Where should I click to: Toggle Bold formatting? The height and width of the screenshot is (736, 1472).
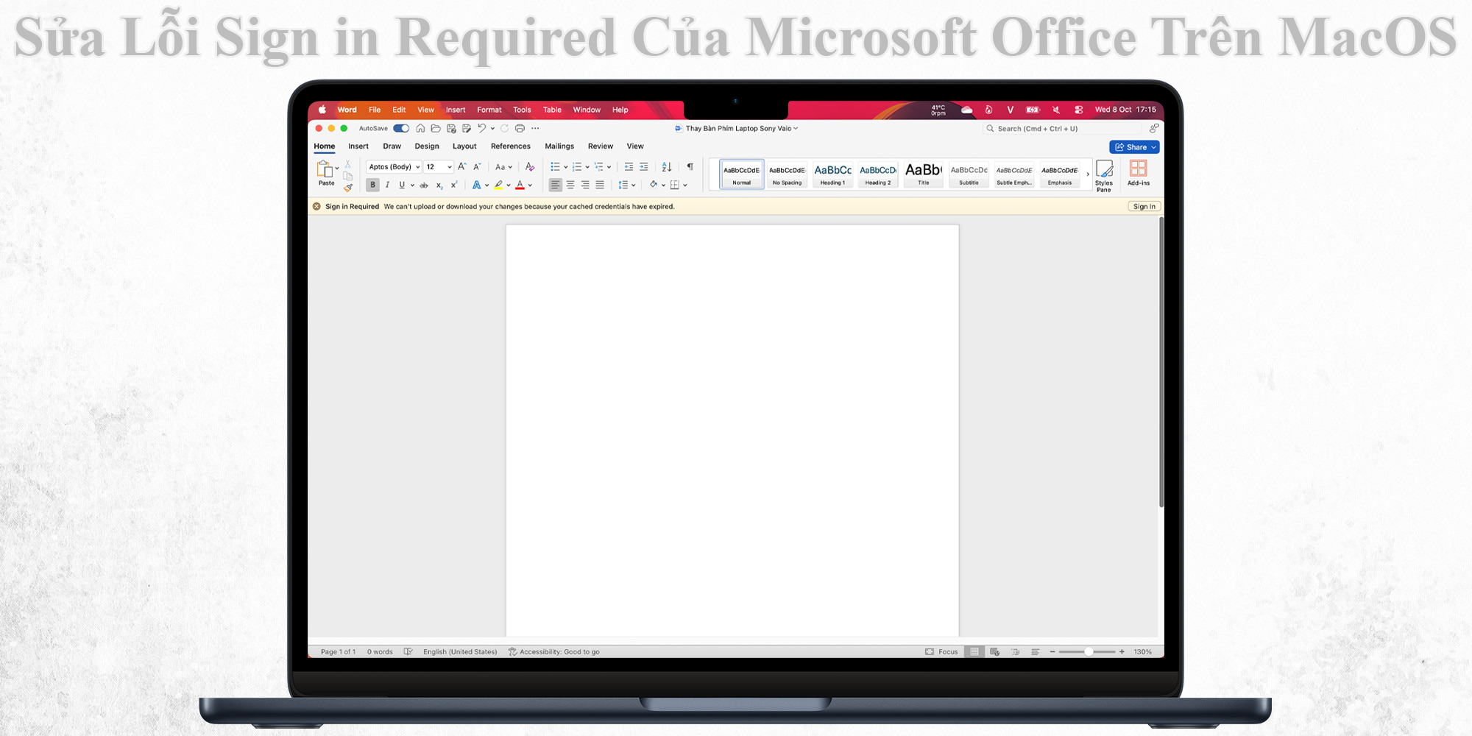(373, 185)
